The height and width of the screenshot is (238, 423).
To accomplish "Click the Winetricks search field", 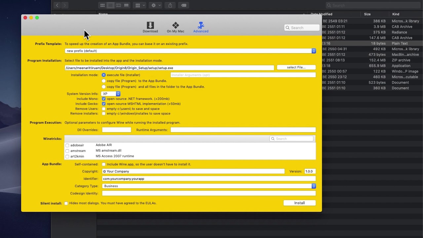I will pyautogui.click(x=291, y=139).
